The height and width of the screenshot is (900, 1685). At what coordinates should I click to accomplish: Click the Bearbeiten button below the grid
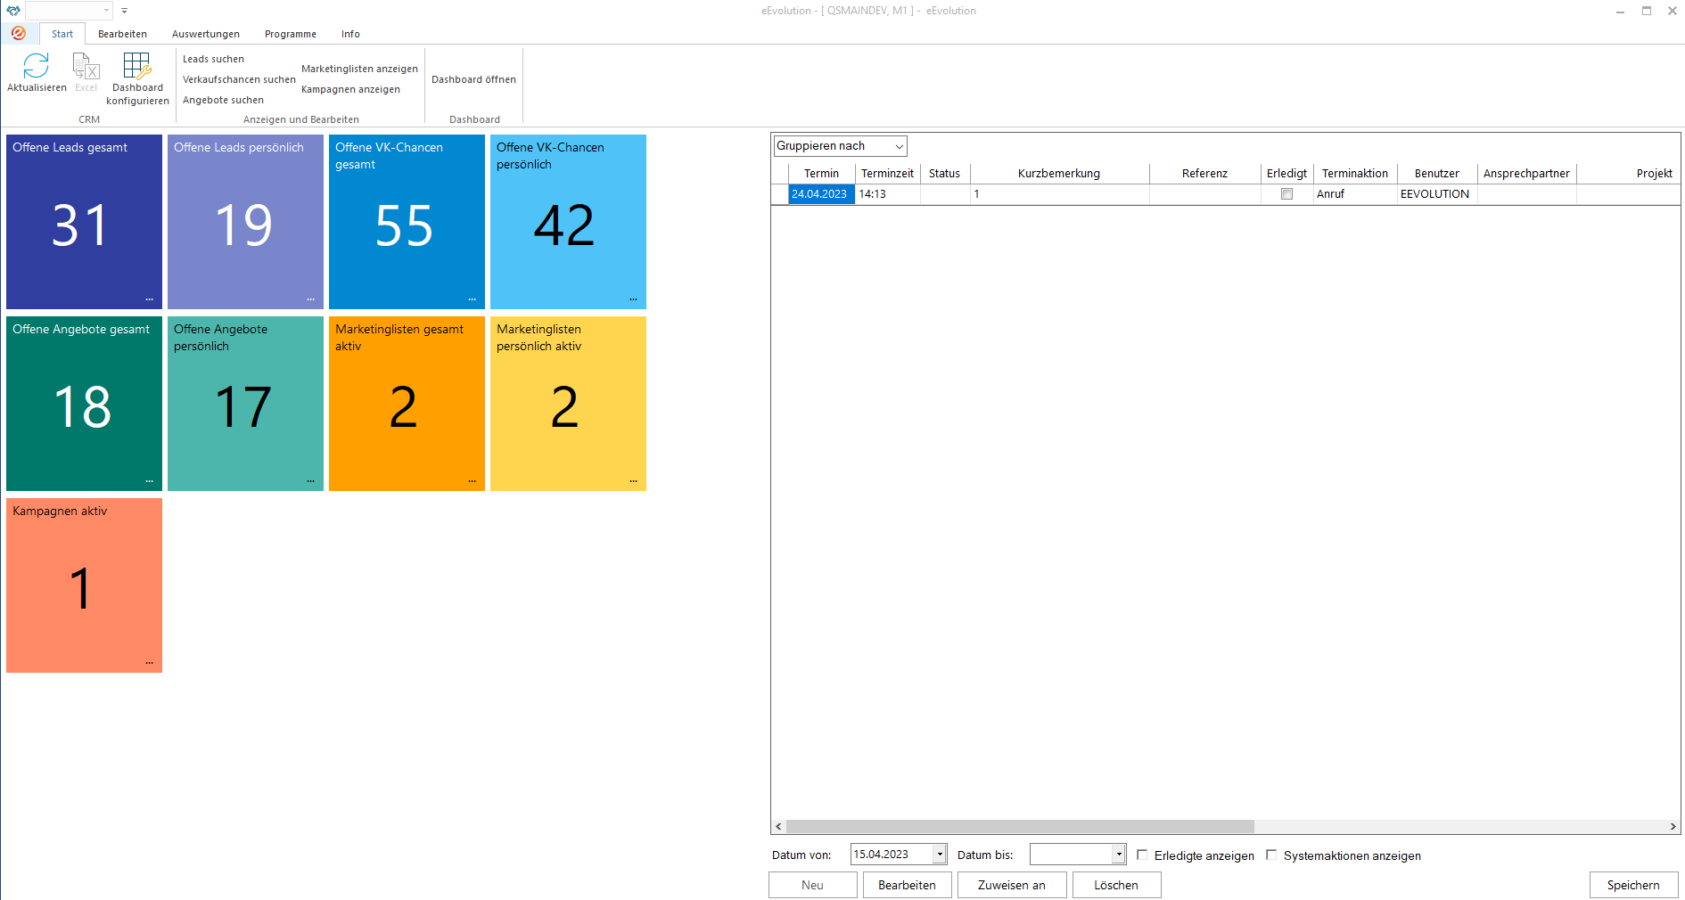coord(907,885)
